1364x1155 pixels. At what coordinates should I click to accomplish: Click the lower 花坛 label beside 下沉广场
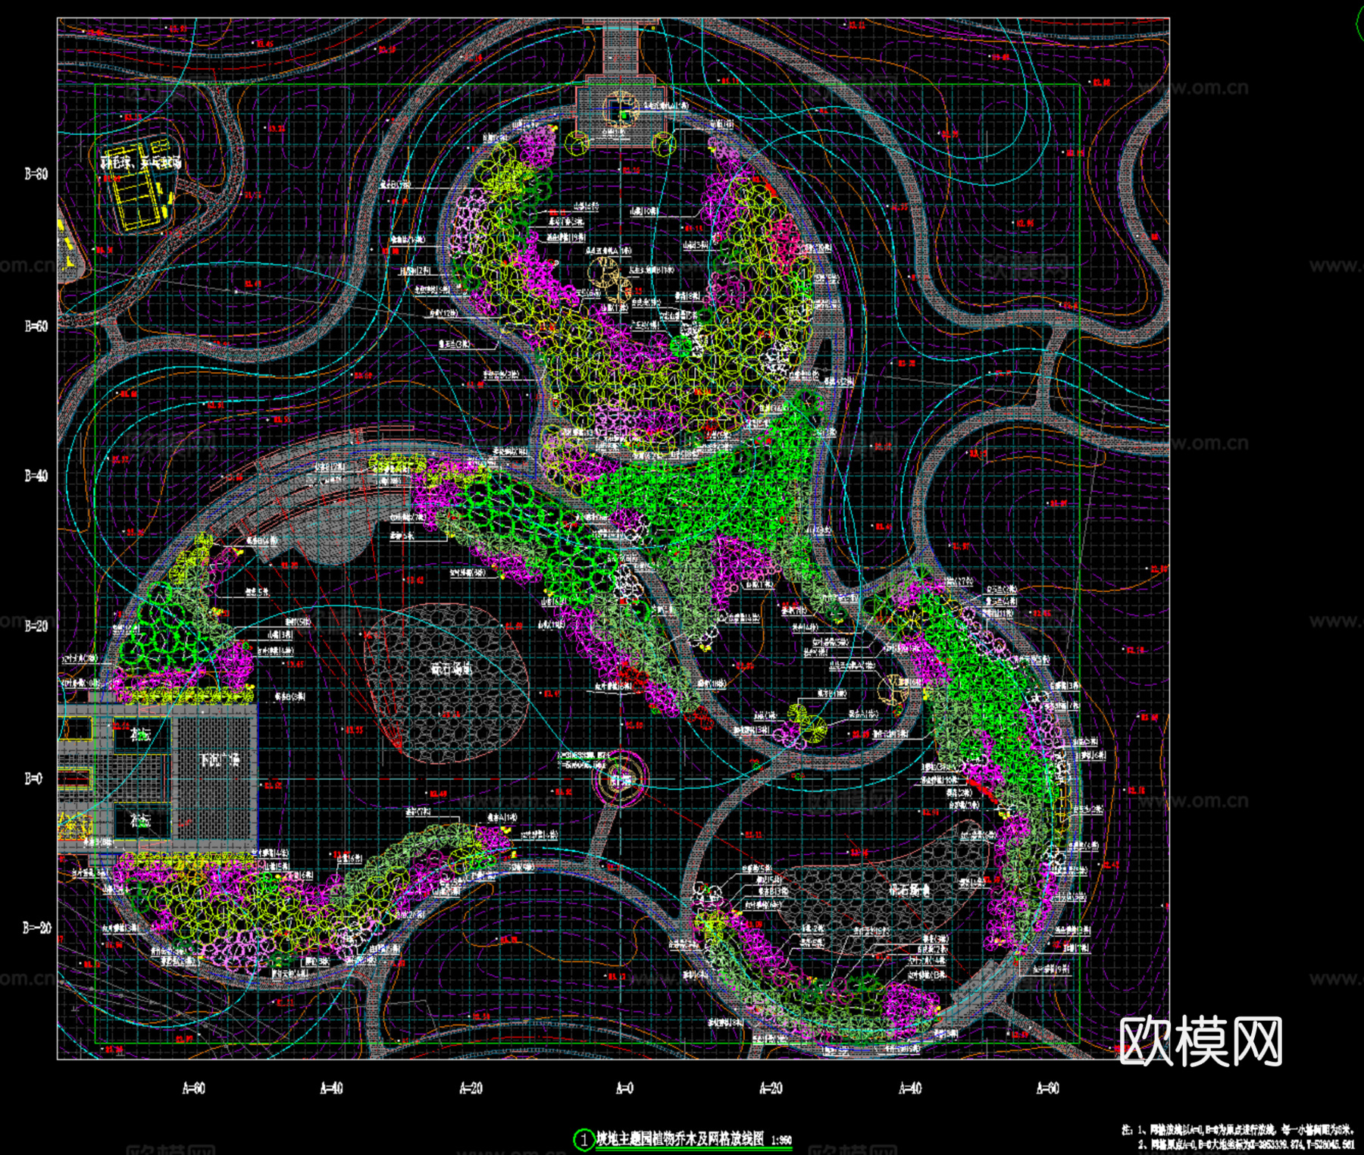(141, 820)
